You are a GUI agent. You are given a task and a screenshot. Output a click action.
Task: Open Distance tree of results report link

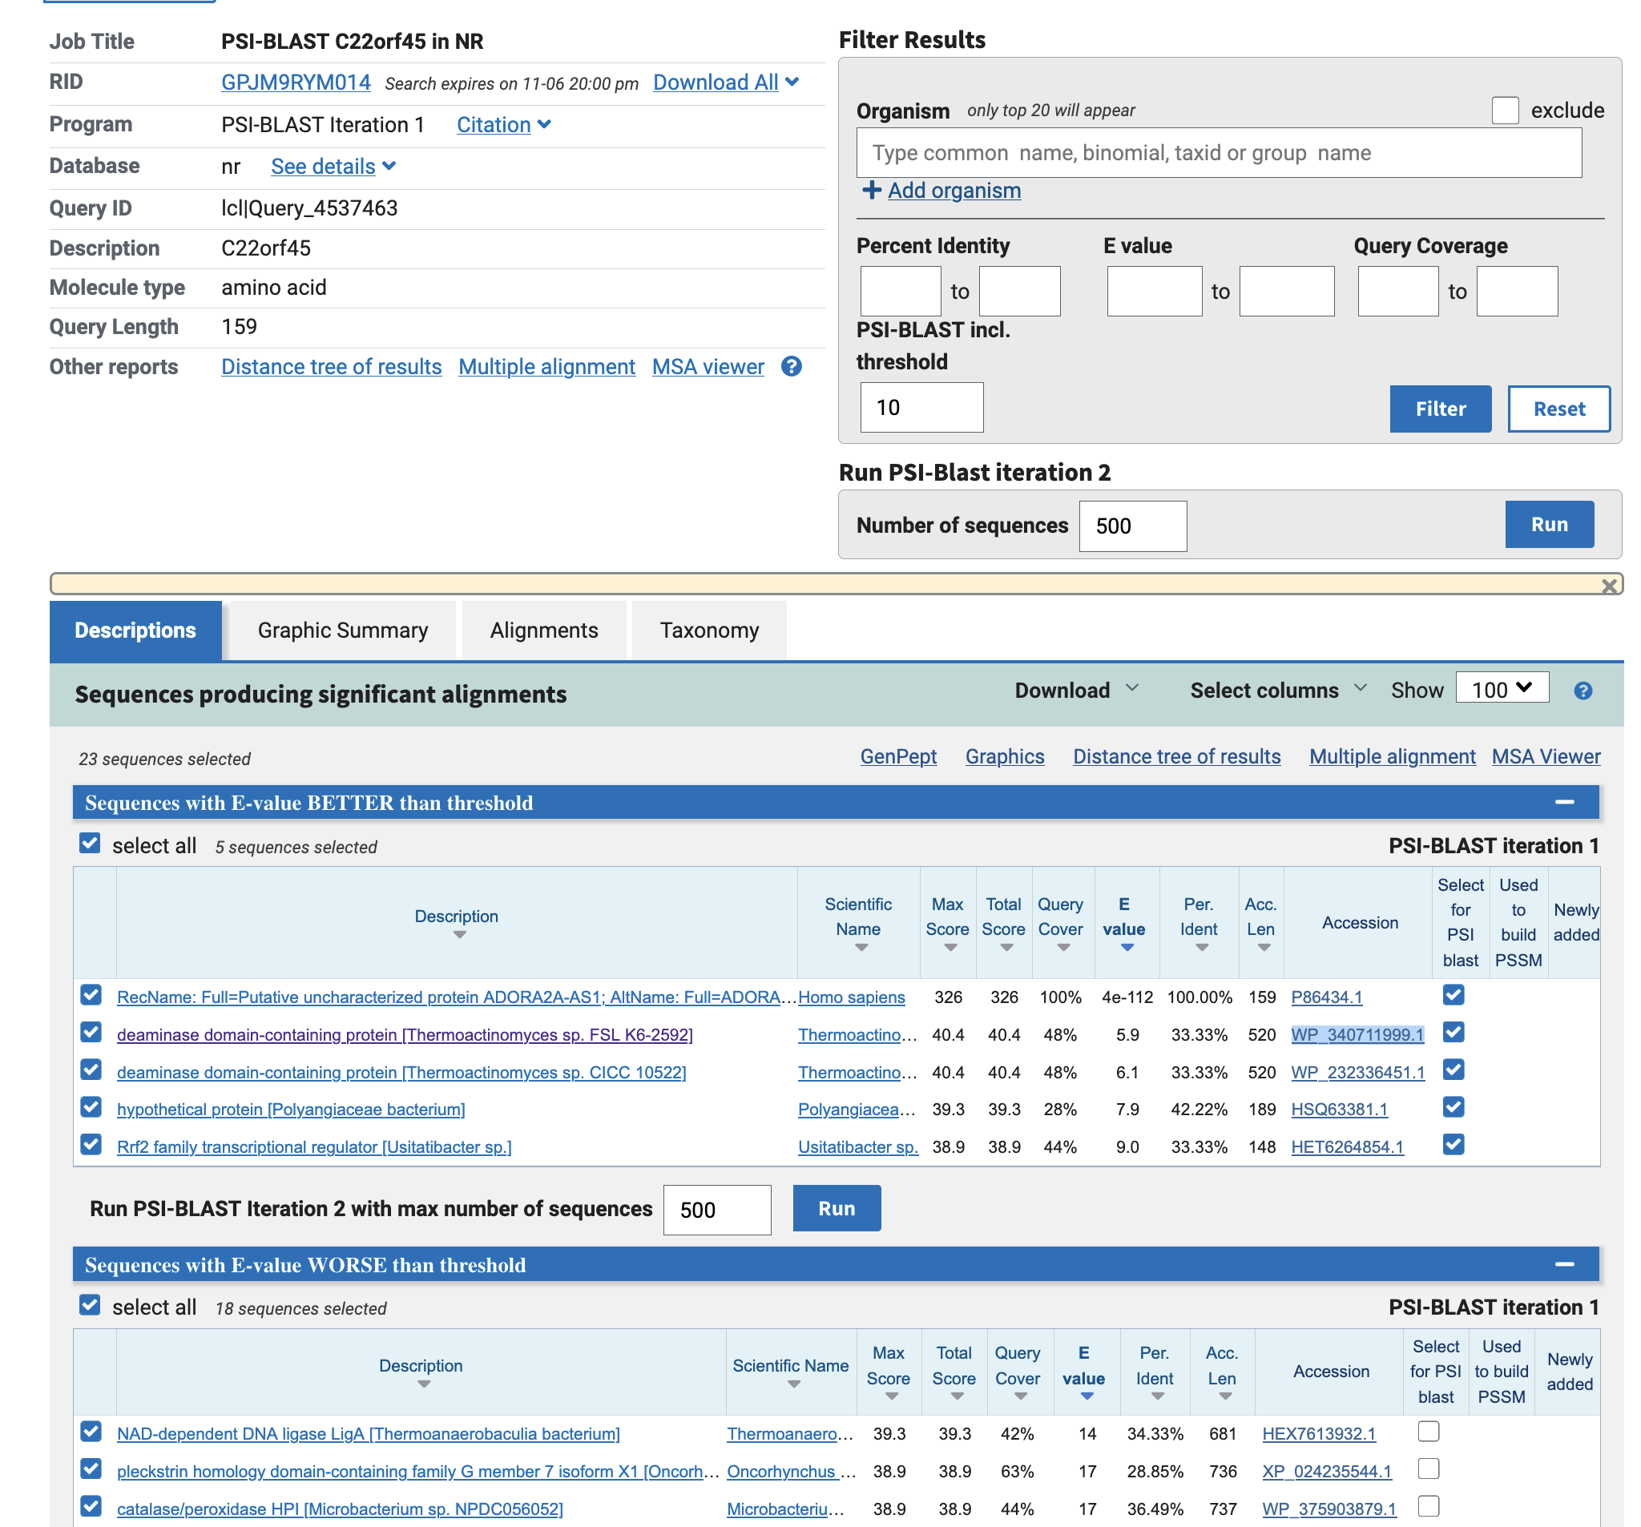[x=331, y=367]
